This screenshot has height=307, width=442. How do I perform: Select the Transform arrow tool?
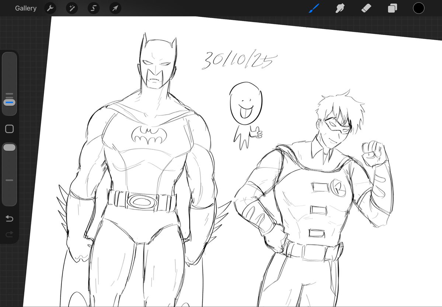point(115,8)
